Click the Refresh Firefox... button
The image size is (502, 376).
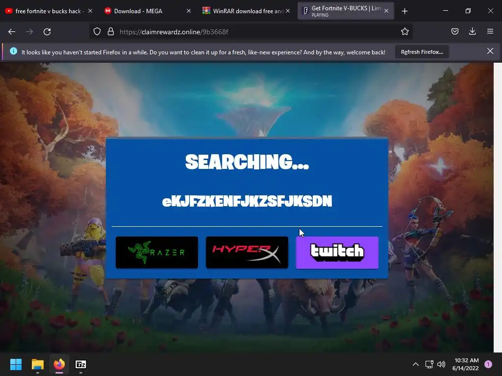[422, 52]
